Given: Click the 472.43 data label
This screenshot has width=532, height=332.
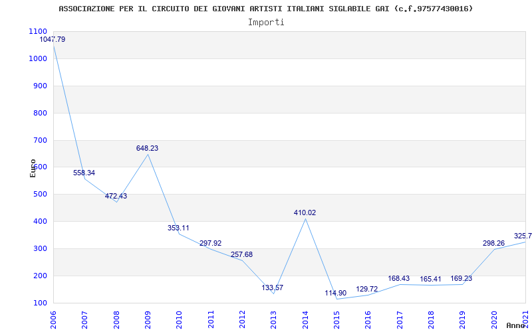Looking at the screenshot, I should [116, 196].
